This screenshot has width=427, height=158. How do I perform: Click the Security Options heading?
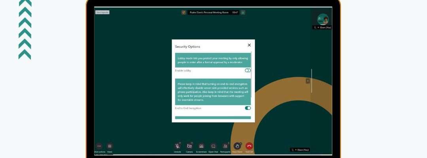tap(188, 47)
